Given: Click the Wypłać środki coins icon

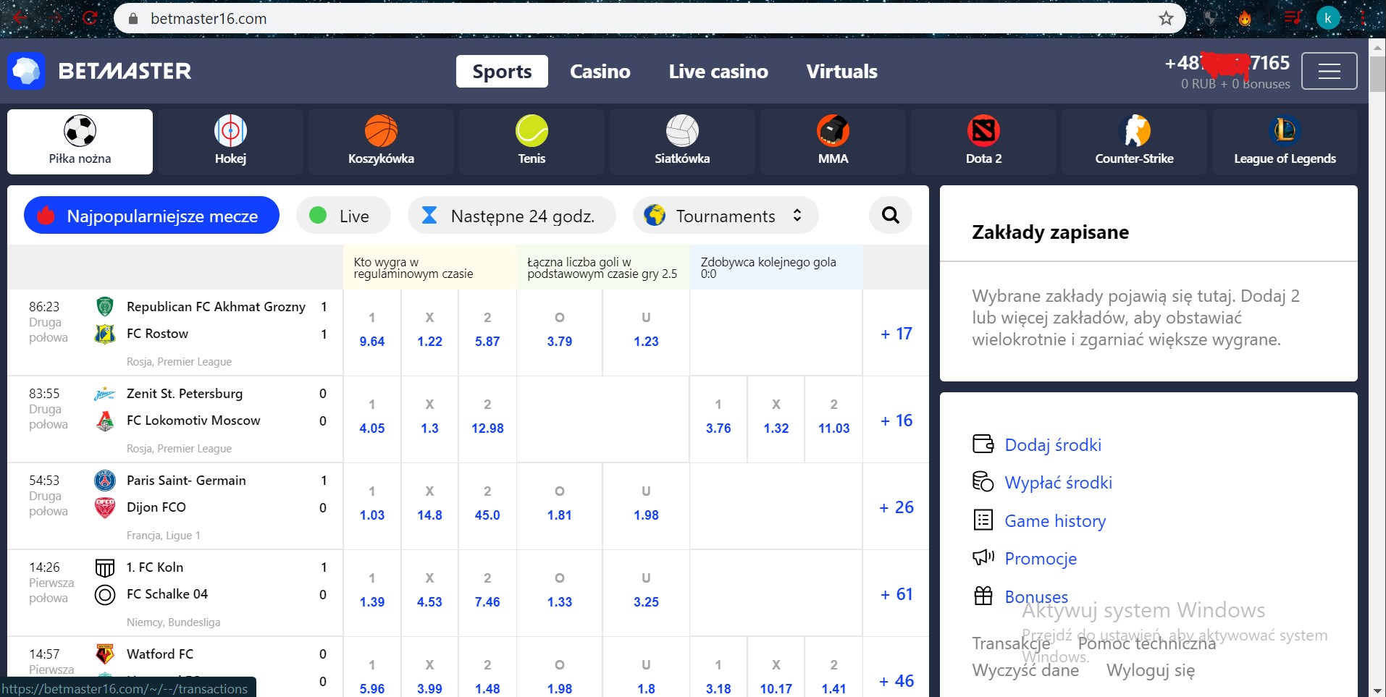Looking at the screenshot, I should pyautogui.click(x=983, y=481).
